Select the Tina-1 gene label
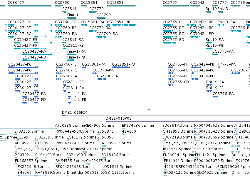Image resolution: width=250 pixels, height=177 pixels. [72, 15]
